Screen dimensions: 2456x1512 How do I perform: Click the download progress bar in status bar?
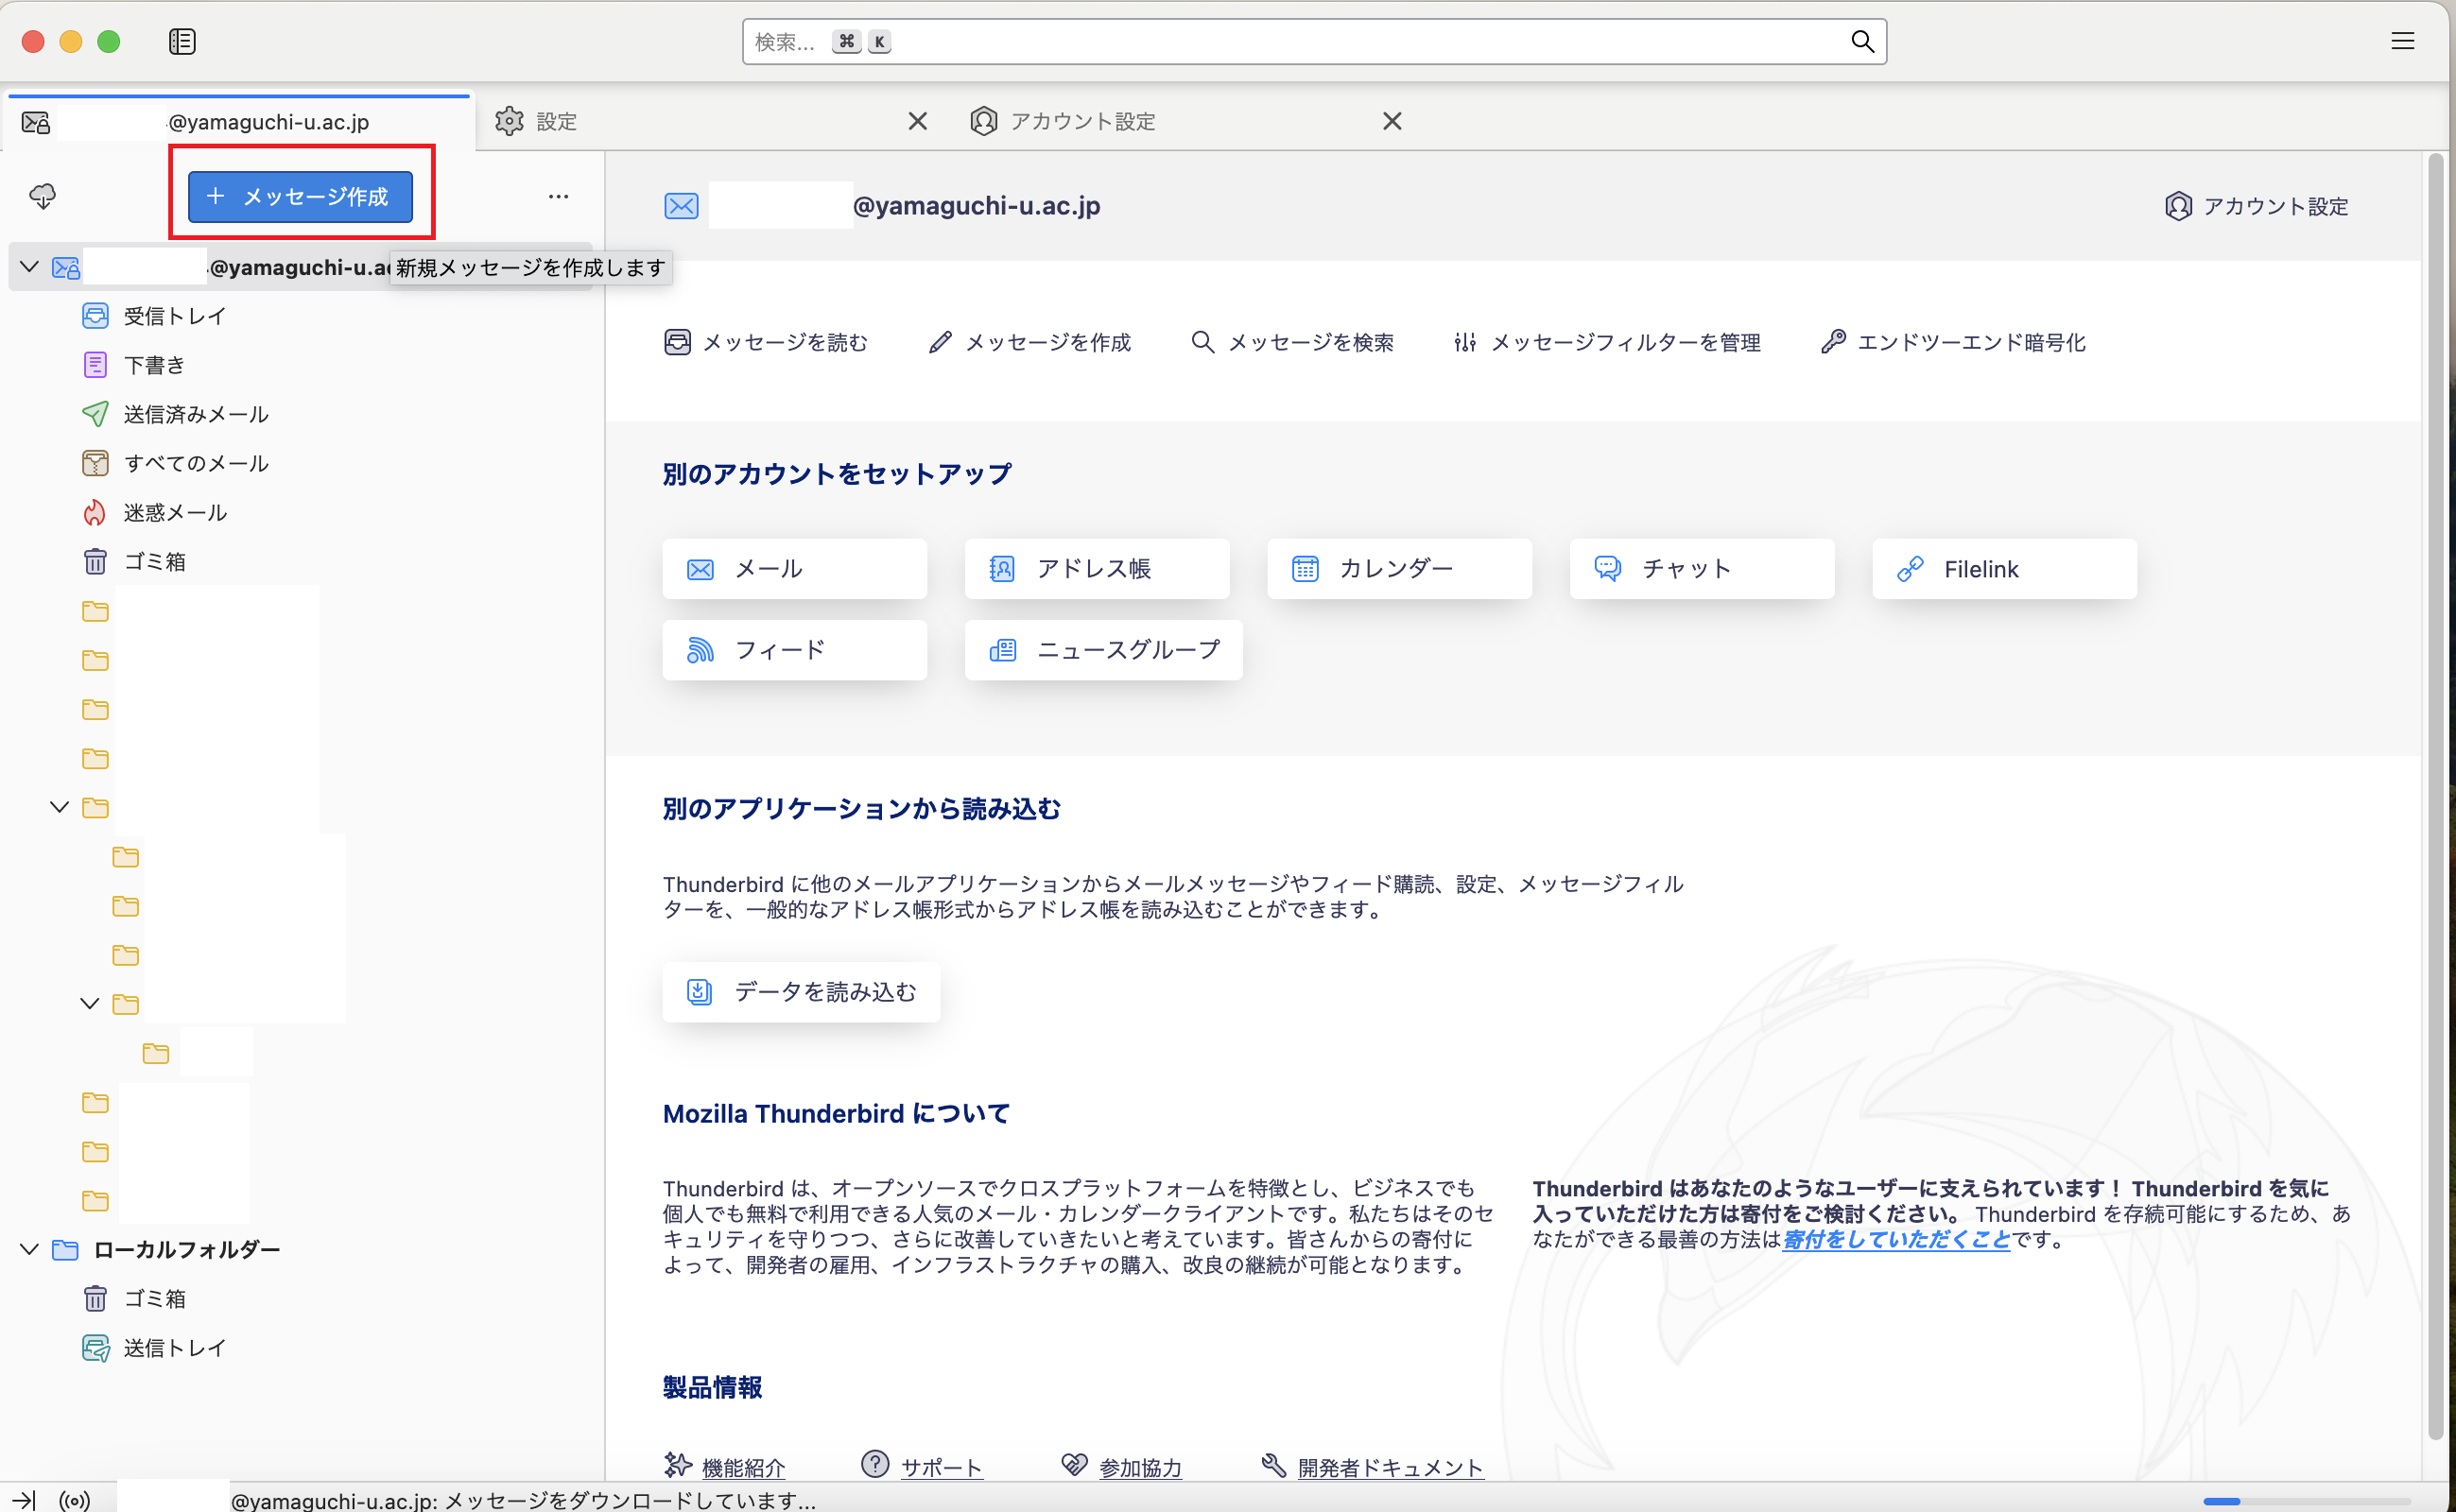(2306, 1501)
